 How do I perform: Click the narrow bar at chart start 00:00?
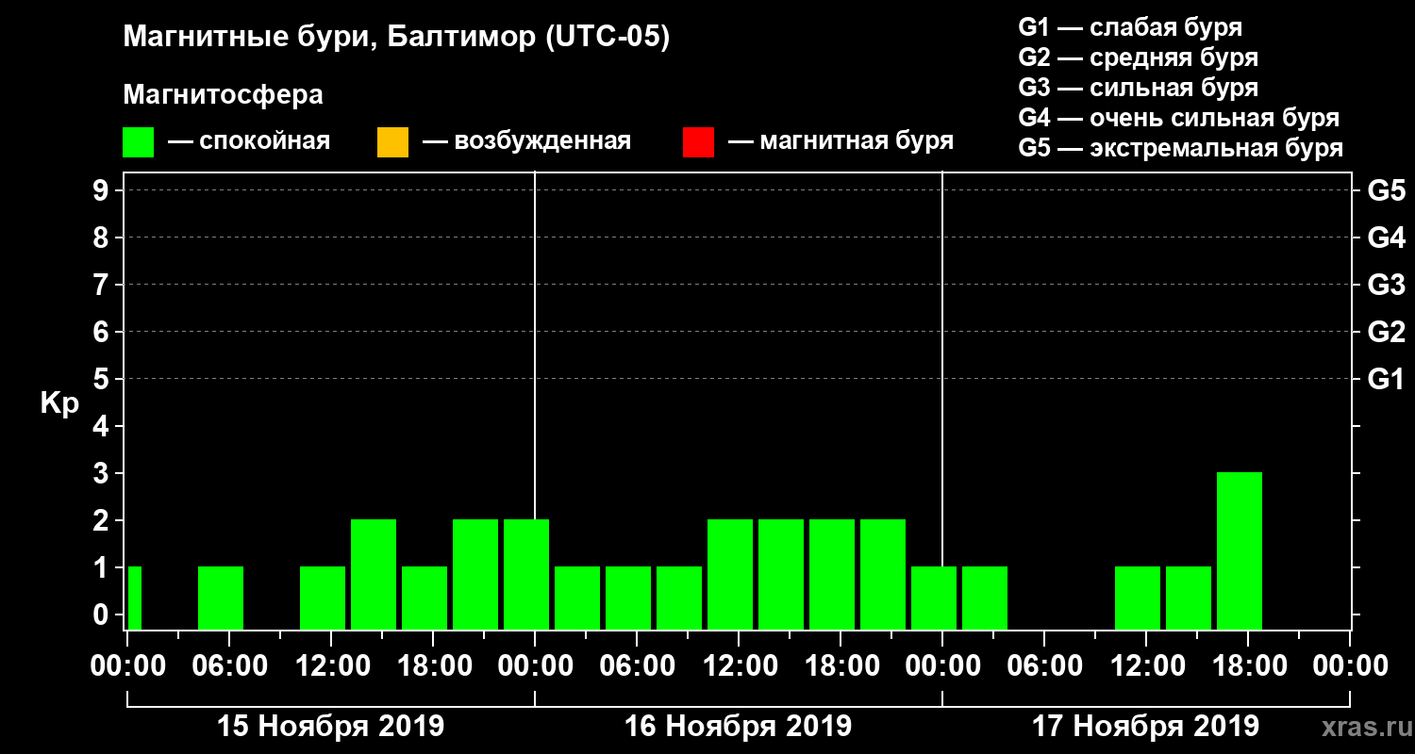[x=134, y=598]
